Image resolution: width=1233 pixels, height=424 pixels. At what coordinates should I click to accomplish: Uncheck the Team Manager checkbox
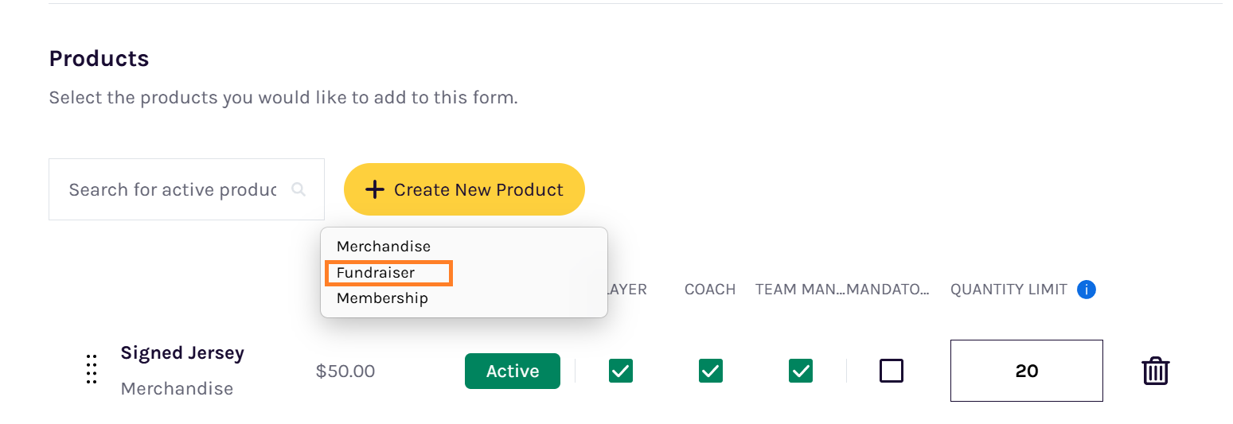[x=801, y=371]
